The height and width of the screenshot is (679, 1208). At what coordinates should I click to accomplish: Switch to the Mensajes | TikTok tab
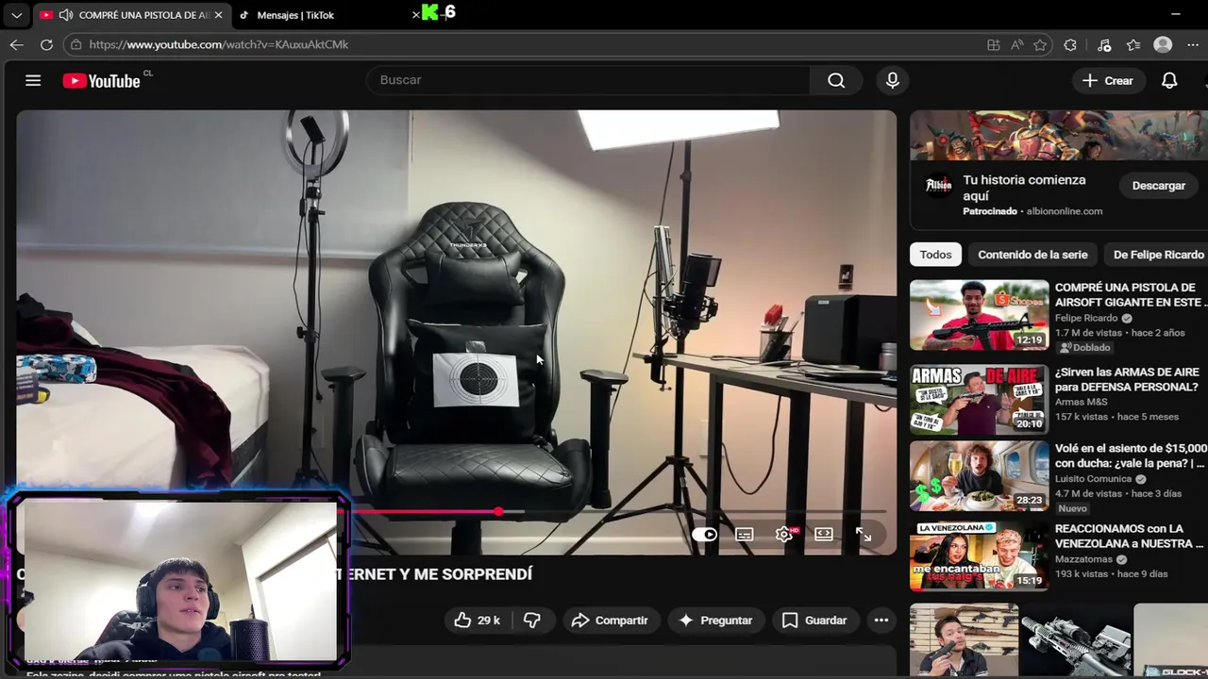coord(295,15)
